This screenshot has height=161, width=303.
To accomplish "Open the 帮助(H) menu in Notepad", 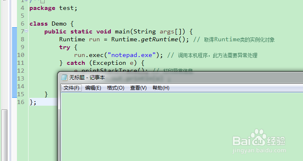I will [x=161, y=88].
